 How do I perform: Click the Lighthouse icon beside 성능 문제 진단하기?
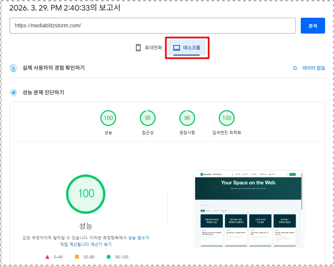click(x=13, y=92)
